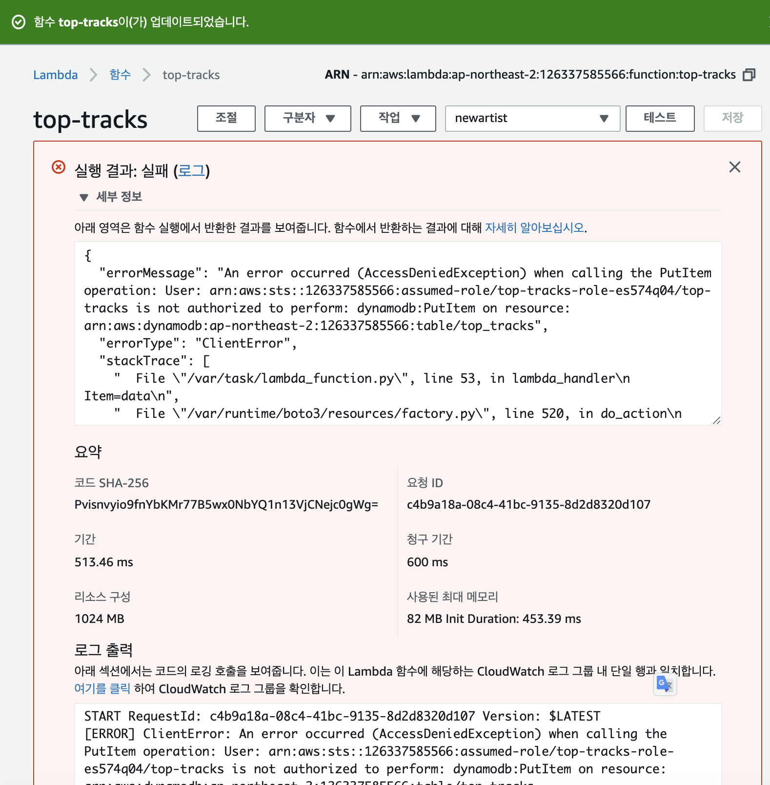Click inside the error result JSON box
The image size is (770, 785).
point(398,333)
